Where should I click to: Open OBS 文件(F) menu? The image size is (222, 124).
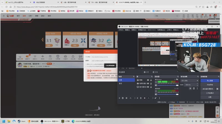point(121,30)
